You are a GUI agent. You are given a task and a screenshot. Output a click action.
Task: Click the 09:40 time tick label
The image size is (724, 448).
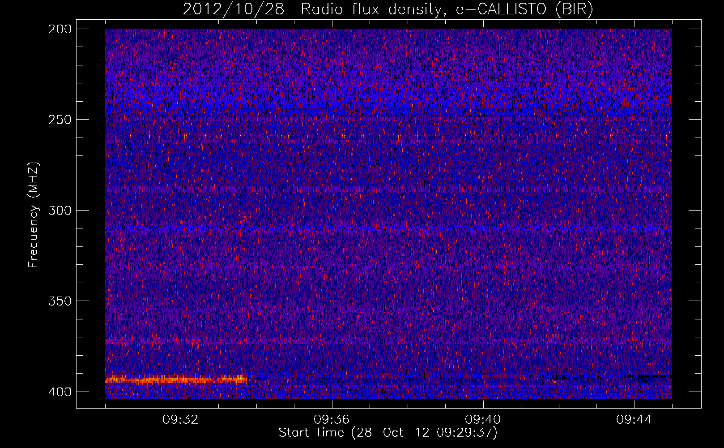pyautogui.click(x=483, y=420)
